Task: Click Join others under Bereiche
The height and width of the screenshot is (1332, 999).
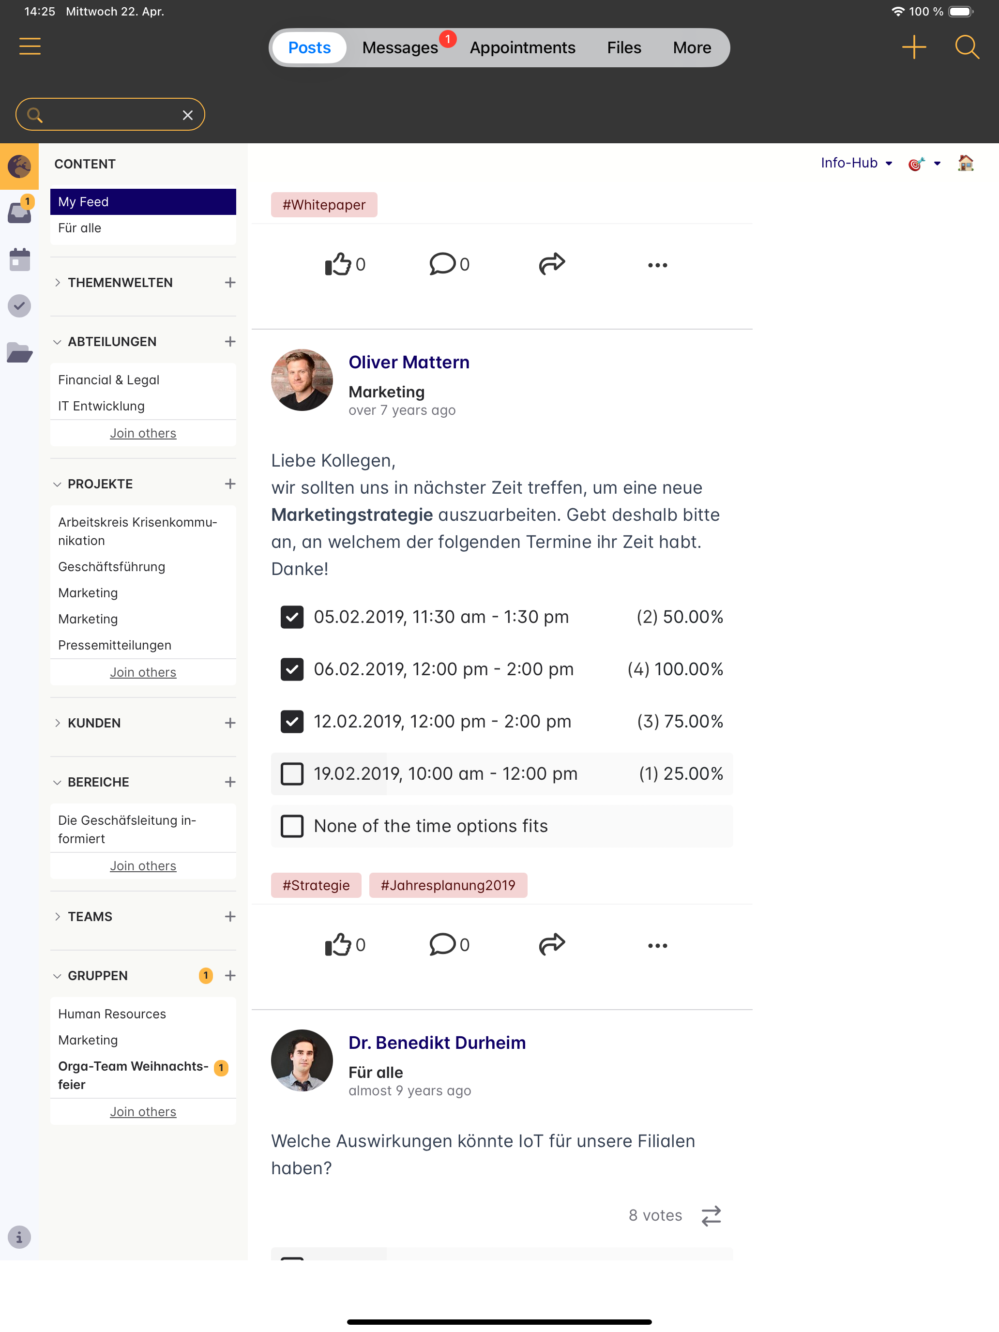Action: pyautogui.click(x=143, y=866)
